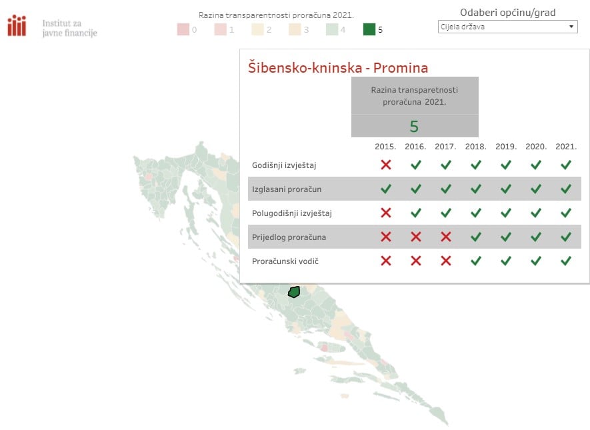This screenshot has height=430, width=590.
Task: Click the highlighted Promina municipality on the map
Action: pyautogui.click(x=294, y=292)
